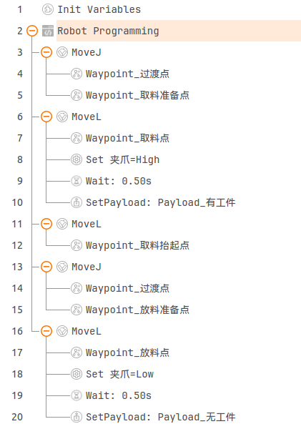Select the Wait: 0.50s entry on line 19
The image size is (301, 439).
pyautogui.click(x=119, y=395)
